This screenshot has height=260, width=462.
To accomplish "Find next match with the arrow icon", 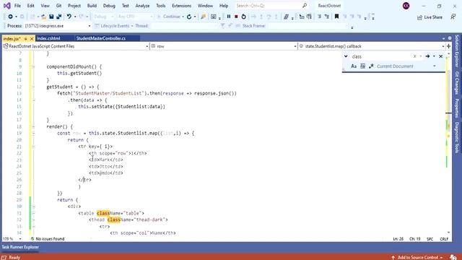I will click(427, 56).
